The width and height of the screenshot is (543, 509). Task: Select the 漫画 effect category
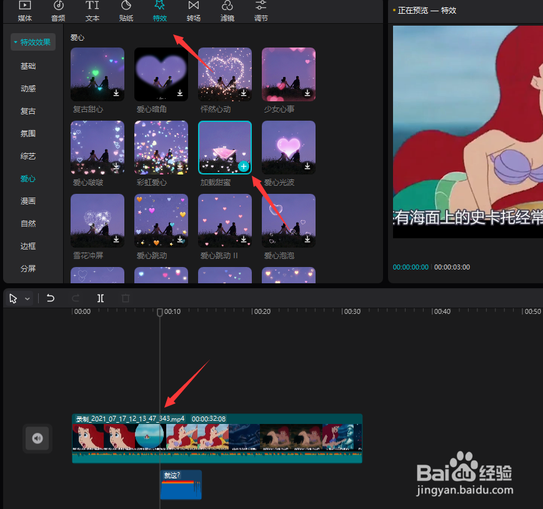[x=28, y=201]
